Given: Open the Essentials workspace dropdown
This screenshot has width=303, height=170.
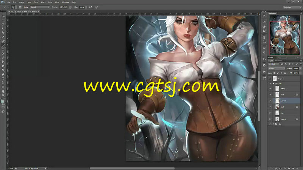Looking at the screenshot, I should [x=292, y=7].
